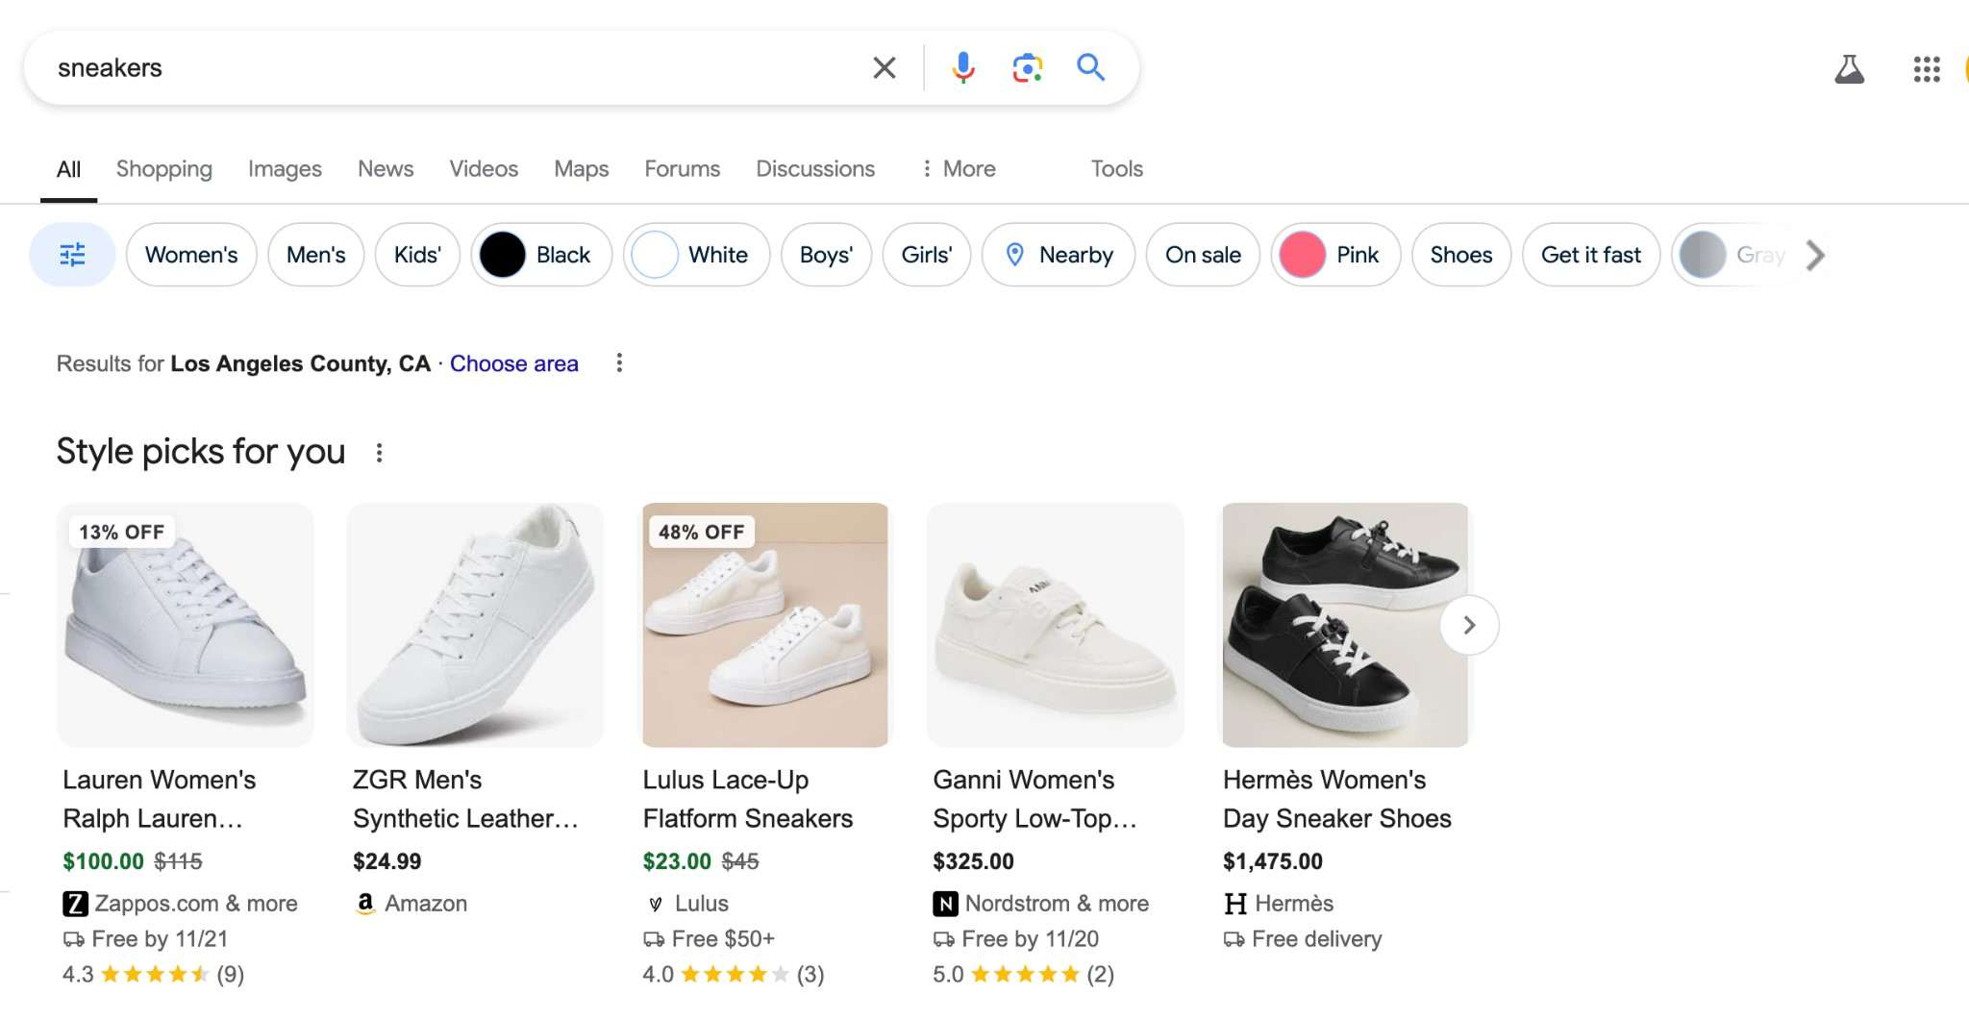This screenshot has width=1969, height=1020.
Task: Switch to the Videos tab
Action: 484,169
